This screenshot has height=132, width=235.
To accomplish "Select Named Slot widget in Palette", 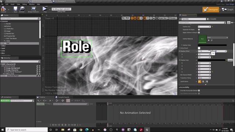I will point(10,33).
